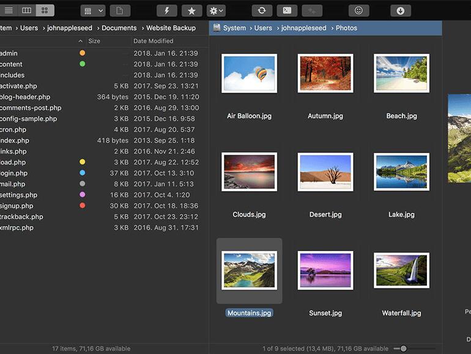Click the lightning bolt quick actions icon
Viewport: 471px width, 354px height.
(167, 10)
